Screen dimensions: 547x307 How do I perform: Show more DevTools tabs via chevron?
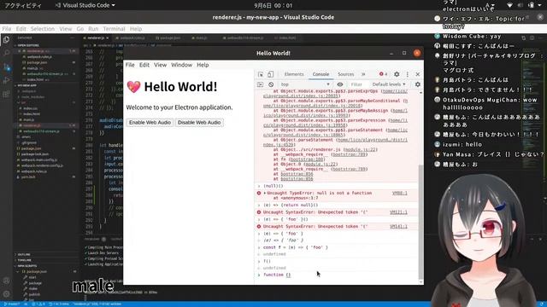[363, 74]
